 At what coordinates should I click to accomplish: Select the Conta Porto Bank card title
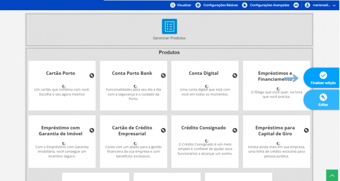[x=132, y=73]
